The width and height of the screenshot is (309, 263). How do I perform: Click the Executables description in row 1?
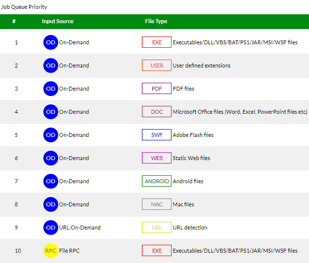[x=235, y=42]
